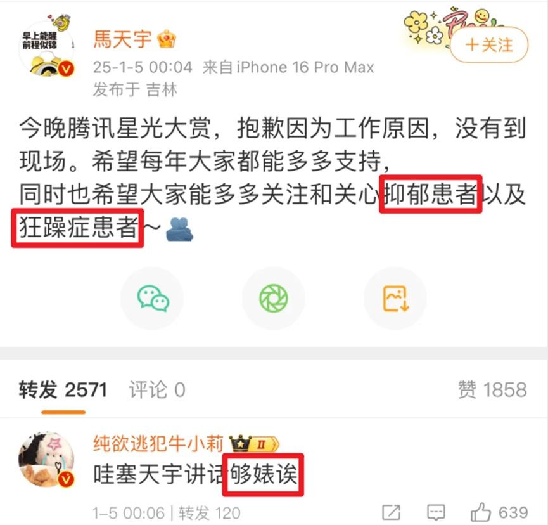Follow user with +关注 button

pyautogui.click(x=489, y=45)
